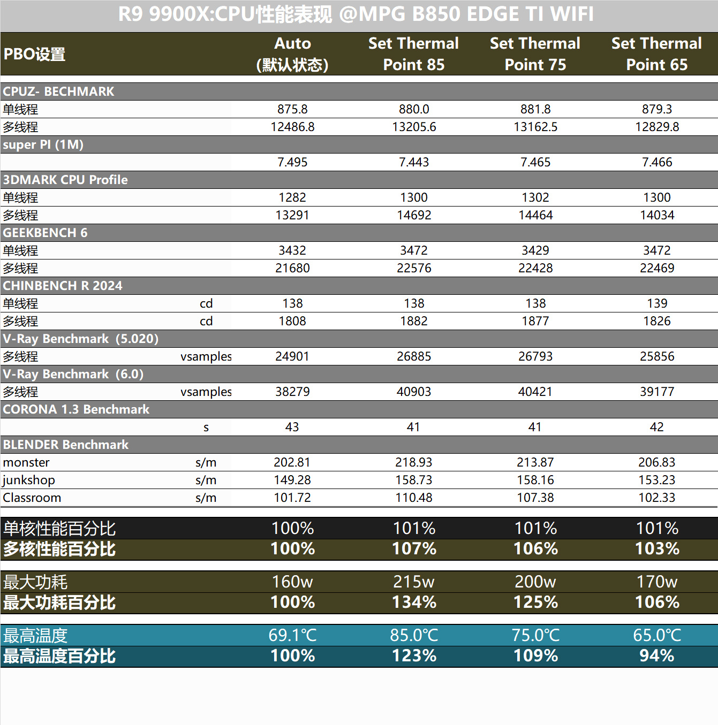
Task: Click the CPU-Z value "879.3"
Action: click(657, 109)
